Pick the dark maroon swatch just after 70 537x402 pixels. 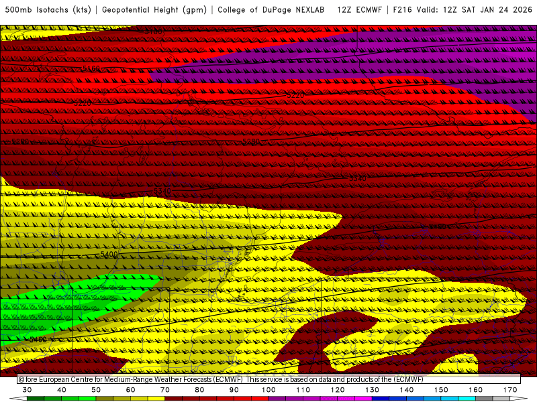[x=174, y=399]
